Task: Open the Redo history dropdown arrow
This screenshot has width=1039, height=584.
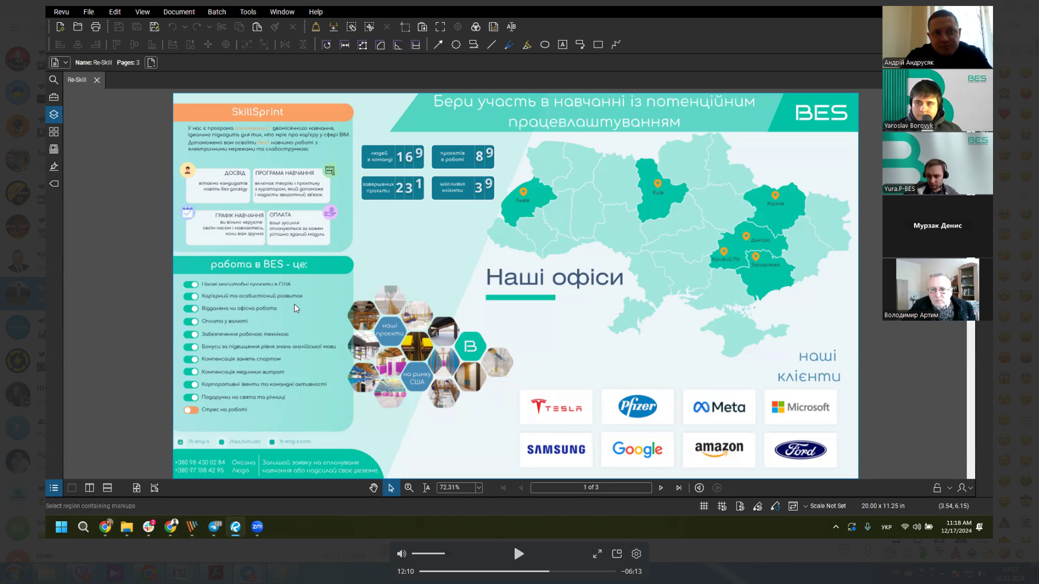Action: point(209,26)
